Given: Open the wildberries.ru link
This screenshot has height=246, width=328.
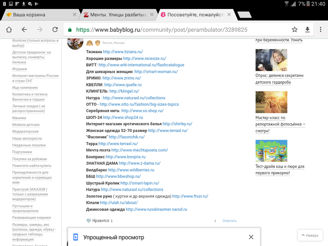Looking at the screenshot, I should click(x=133, y=170).
